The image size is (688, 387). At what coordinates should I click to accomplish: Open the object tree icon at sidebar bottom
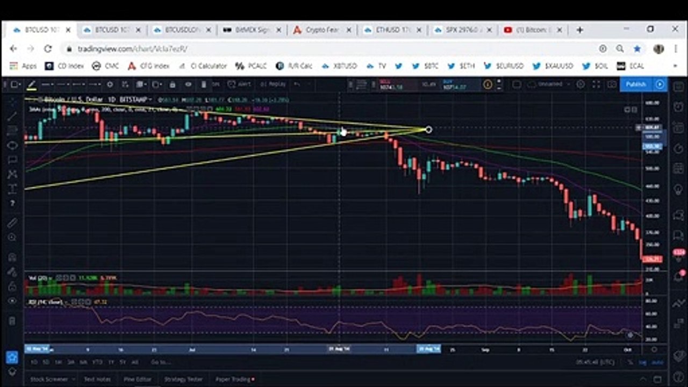pyautogui.click(x=12, y=371)
